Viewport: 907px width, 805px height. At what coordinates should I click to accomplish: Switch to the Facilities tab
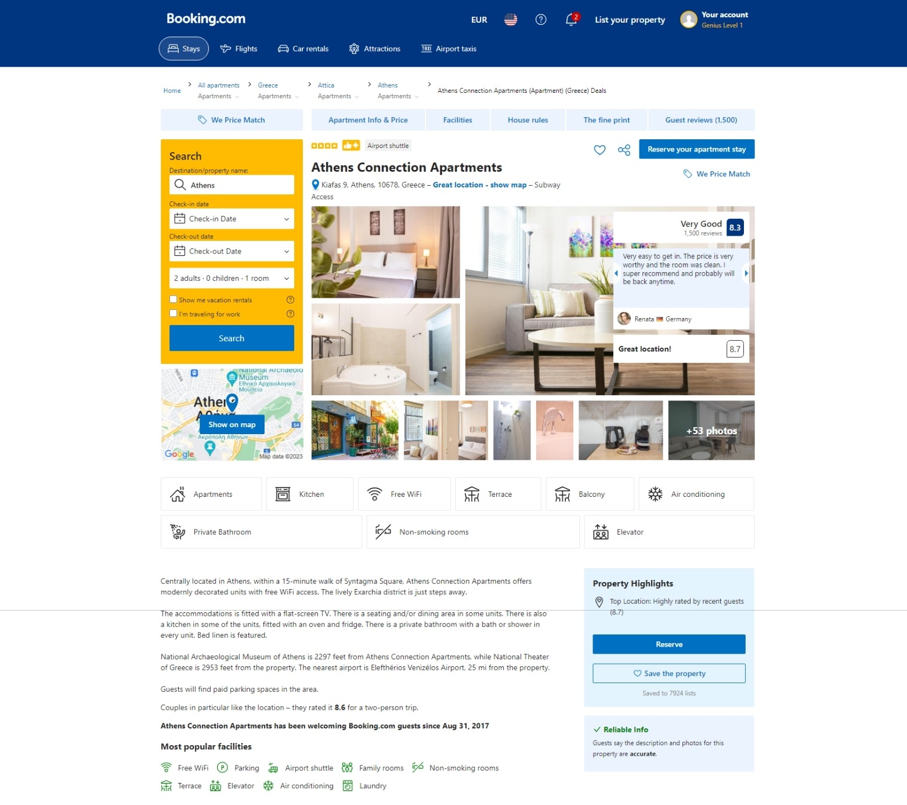pos(457,120)
